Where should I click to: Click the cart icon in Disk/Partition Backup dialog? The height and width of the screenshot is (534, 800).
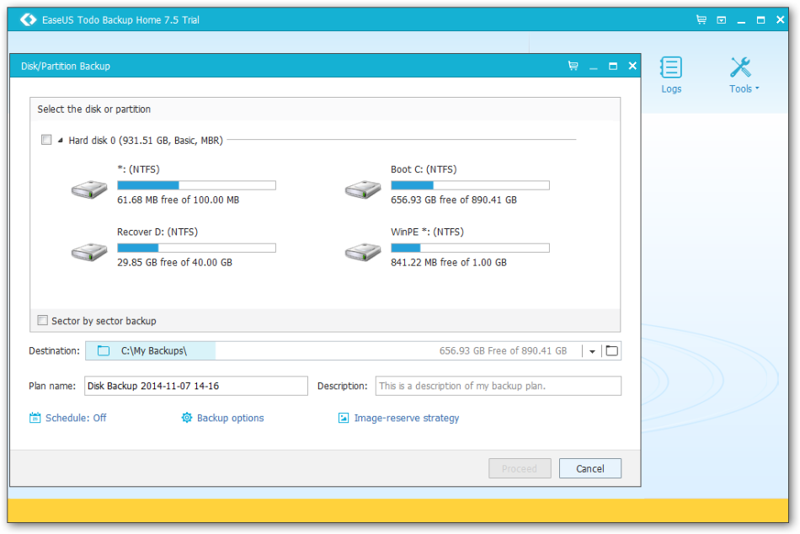pos(573,66)
